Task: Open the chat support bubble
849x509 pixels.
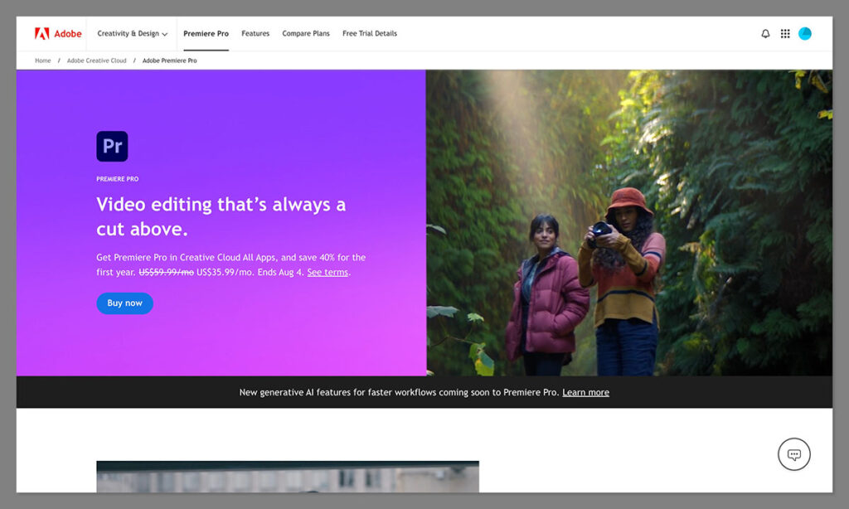Action: [x=793, y=454]
